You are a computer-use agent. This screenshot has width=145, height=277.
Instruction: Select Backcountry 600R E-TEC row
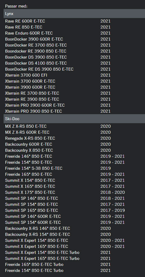click(74, 144)
